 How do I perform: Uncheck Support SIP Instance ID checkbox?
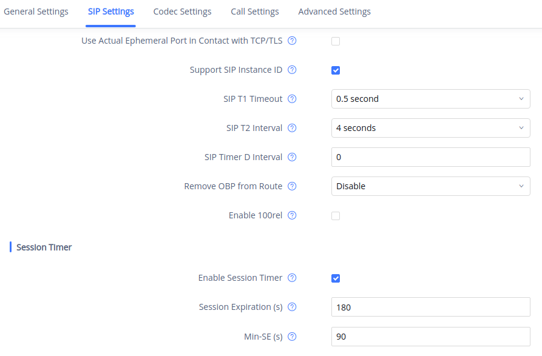(336, 70)
